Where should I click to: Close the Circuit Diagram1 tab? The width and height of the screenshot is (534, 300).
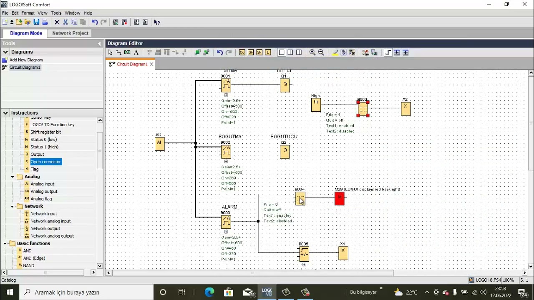151,64
